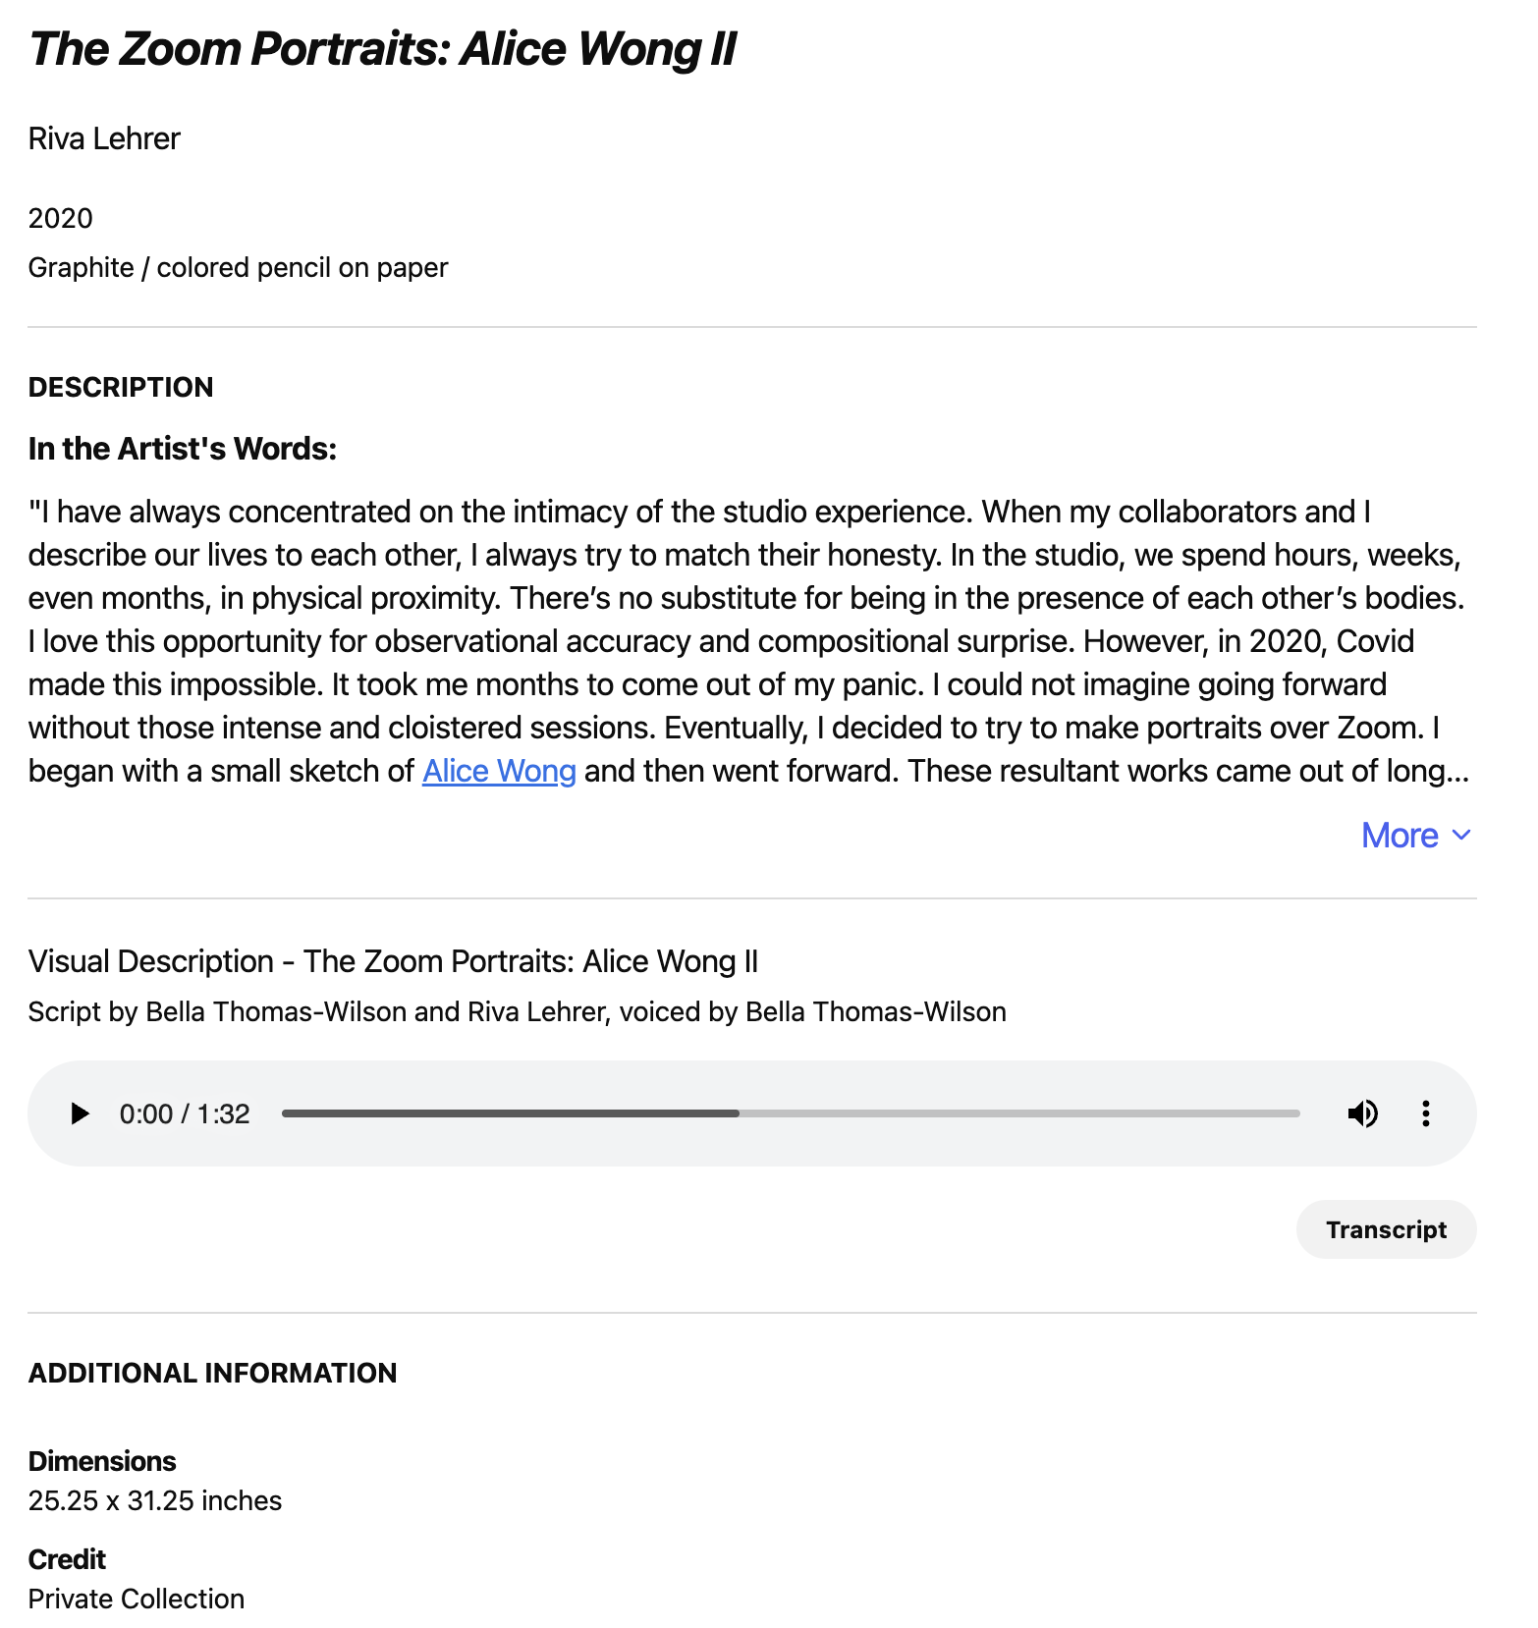Play the visual description audio
The width and height of the screenshot is (1538, 1628).
80,1113
